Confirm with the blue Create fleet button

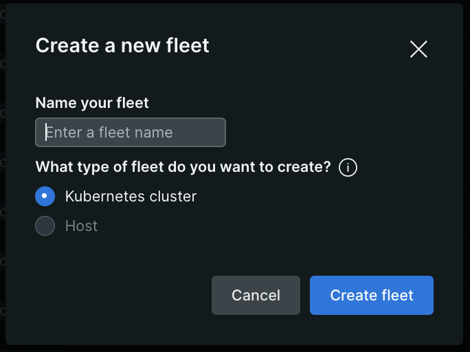[x=371, y=296]
